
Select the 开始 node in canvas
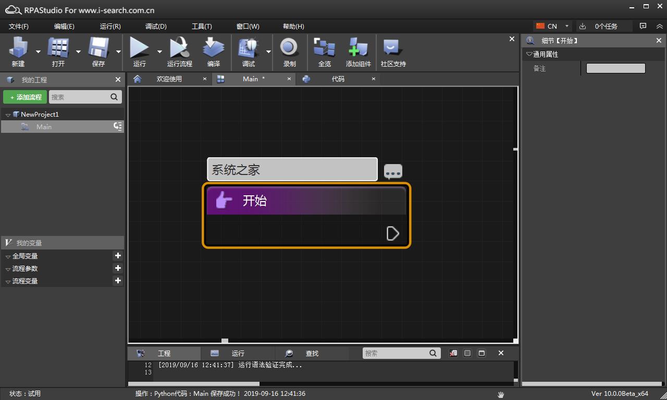(306, 201)
